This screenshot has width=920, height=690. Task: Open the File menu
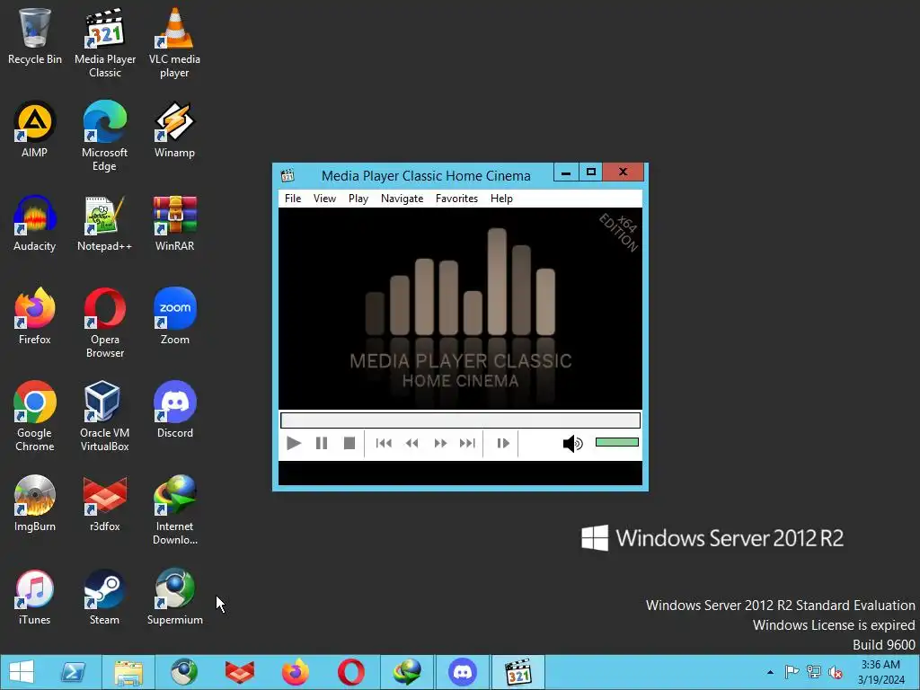[x=293, y=199]
